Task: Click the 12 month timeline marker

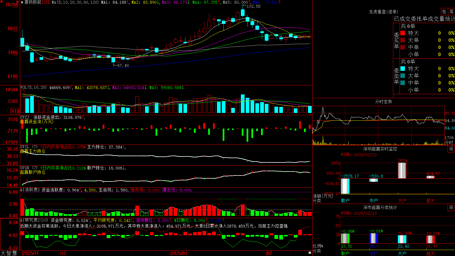Action: click(64, 253)
